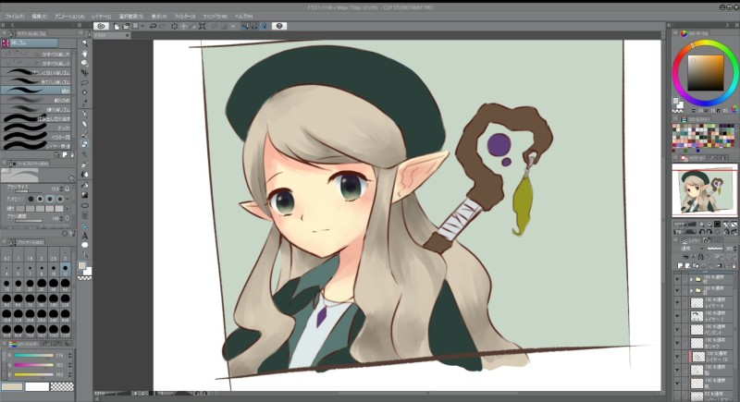The width and height of the screenshot is (740, 402).
Task: Open CLIP STUDIO launcher icon in toolbar
Action: click(x=101, y=26)
